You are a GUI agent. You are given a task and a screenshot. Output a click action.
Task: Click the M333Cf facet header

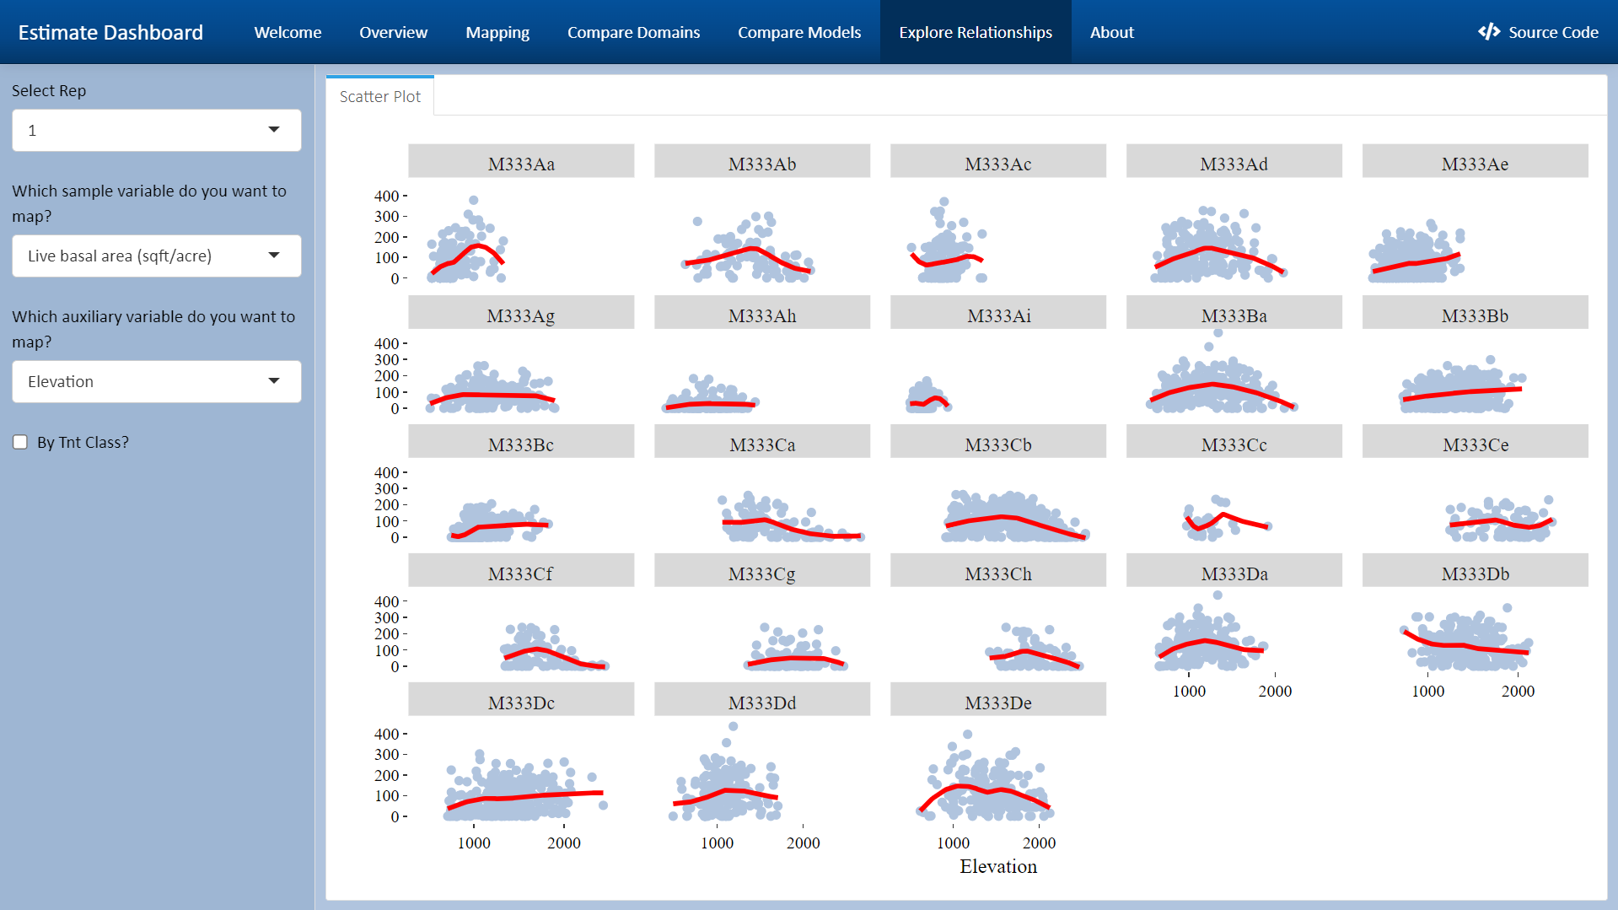click(521, 570)
